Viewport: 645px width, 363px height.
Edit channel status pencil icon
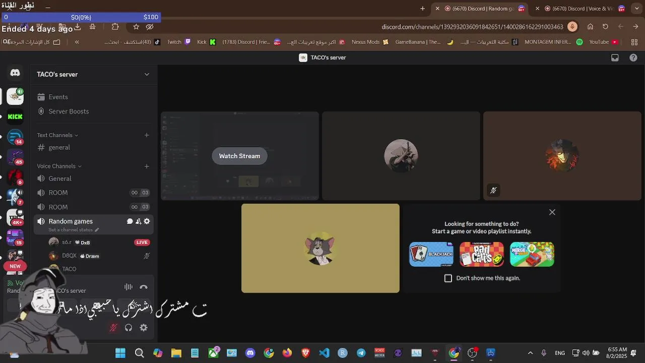point(97,230)
